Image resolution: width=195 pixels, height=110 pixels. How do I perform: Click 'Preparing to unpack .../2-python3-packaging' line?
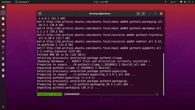(86, 84)
